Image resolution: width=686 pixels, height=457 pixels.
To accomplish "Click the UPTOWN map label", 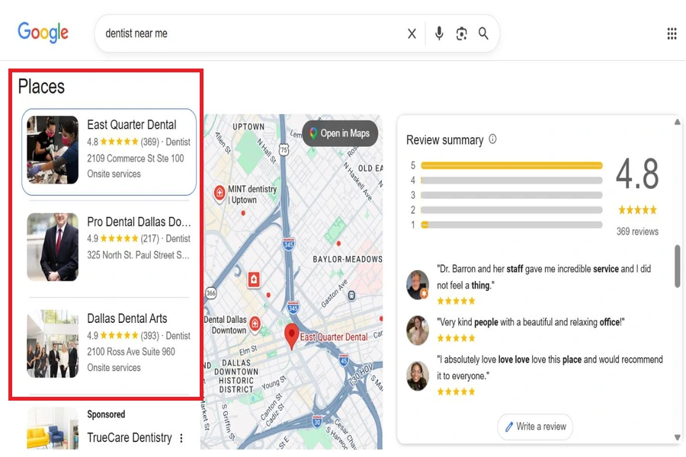I will (248, 127).
